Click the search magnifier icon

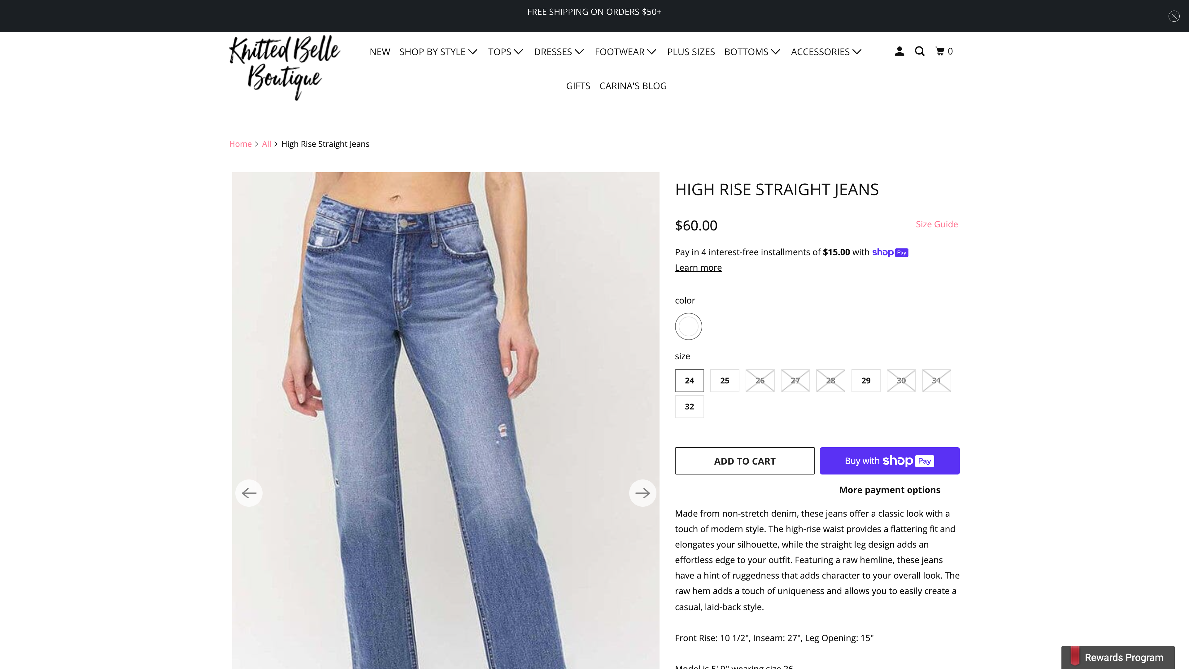pos(919,51)
